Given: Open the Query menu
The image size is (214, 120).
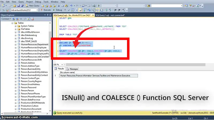Looking at the screenshot, I should pos(21,2).
